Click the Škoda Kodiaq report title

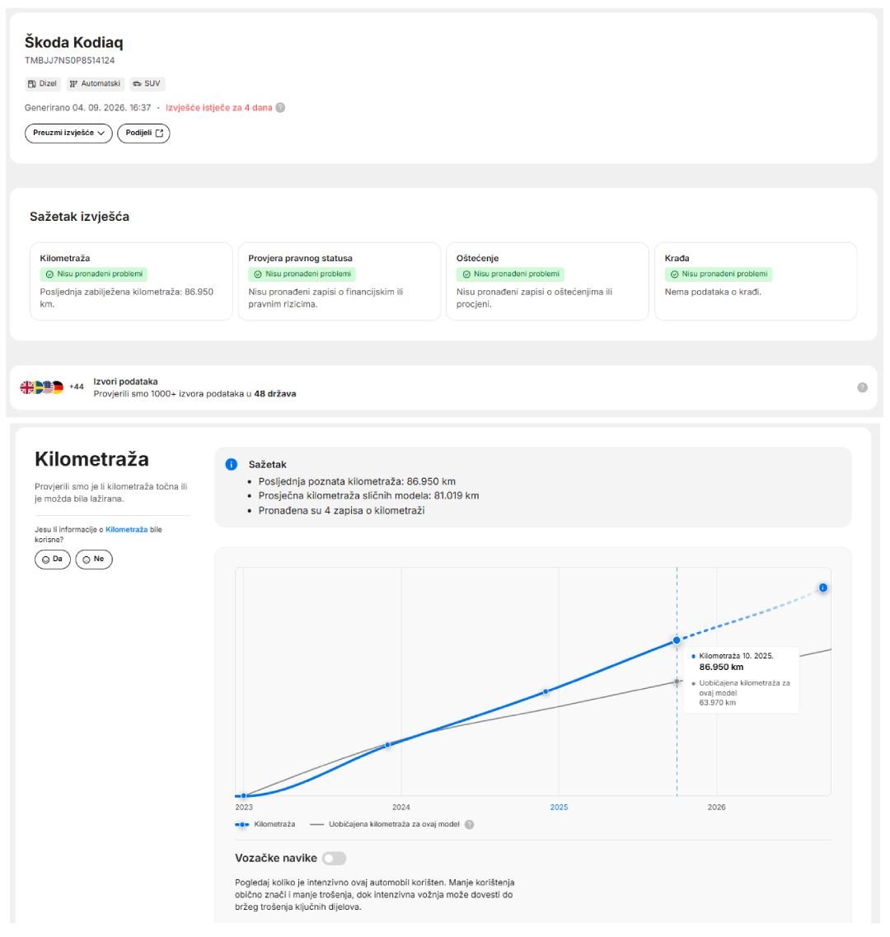pos(74,42)
